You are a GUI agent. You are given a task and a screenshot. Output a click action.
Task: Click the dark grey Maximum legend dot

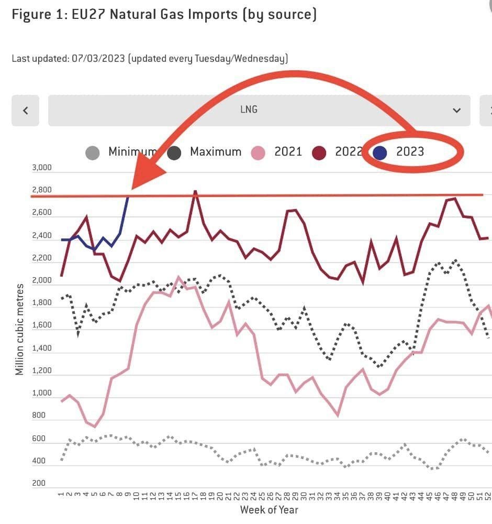[175, 153]
